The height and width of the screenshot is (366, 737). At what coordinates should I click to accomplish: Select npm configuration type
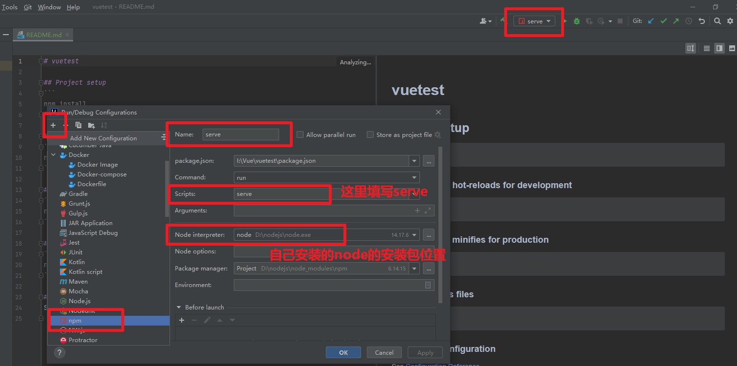point(108,321)
